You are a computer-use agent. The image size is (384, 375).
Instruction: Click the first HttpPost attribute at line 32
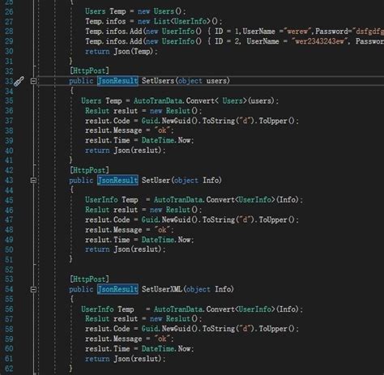tap(89, 70)
